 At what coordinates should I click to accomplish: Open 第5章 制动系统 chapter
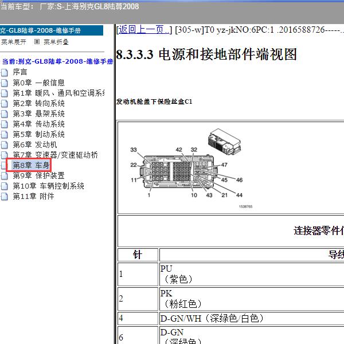pyautogui.click(x=38, y=134)
